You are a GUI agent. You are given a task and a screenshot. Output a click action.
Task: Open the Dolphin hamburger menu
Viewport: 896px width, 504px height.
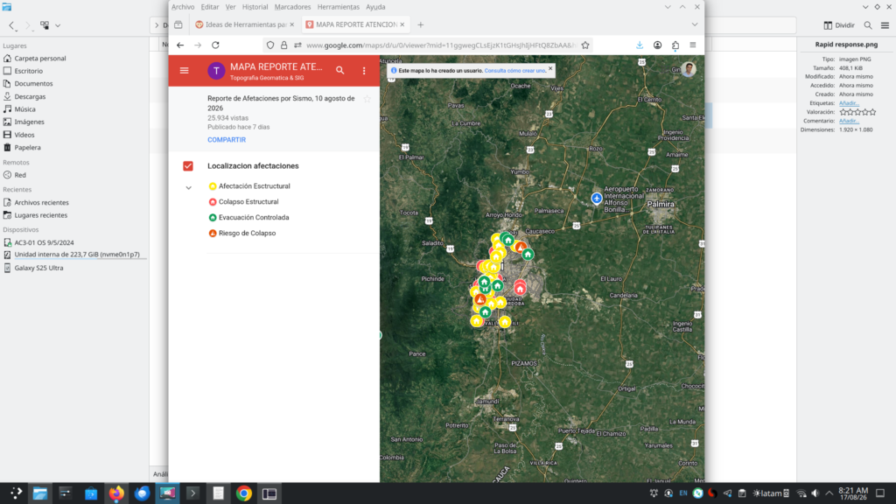[x=885, y=25]
